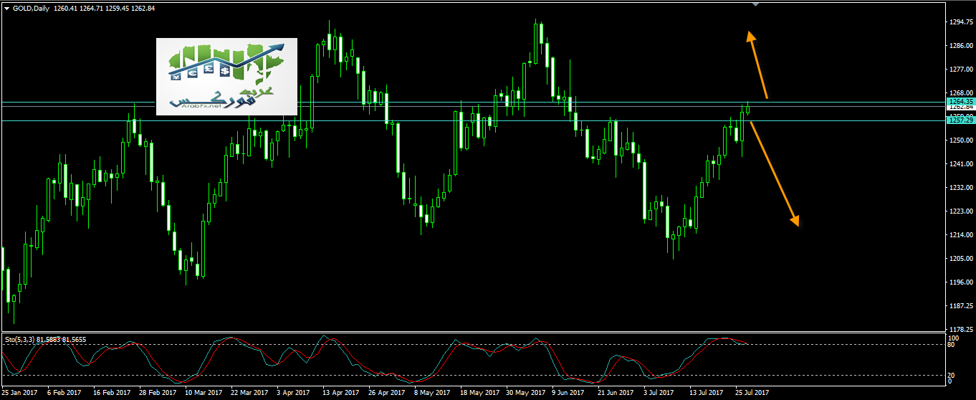Click the 9 Jun 2017 date label
Image resolution: width=976 pixels, height=400 pixels.
point(569,393)
